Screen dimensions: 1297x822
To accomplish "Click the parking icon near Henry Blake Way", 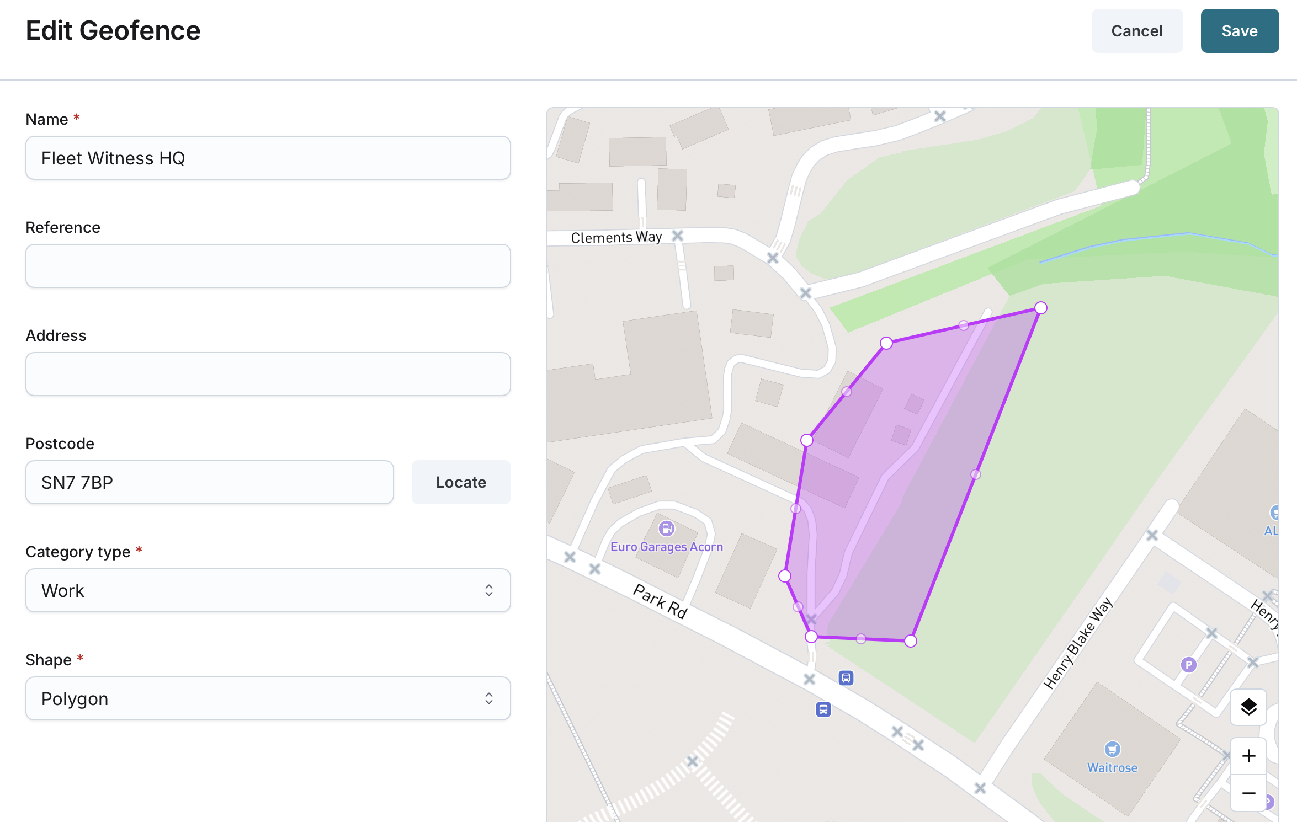I will point(1188,665).
